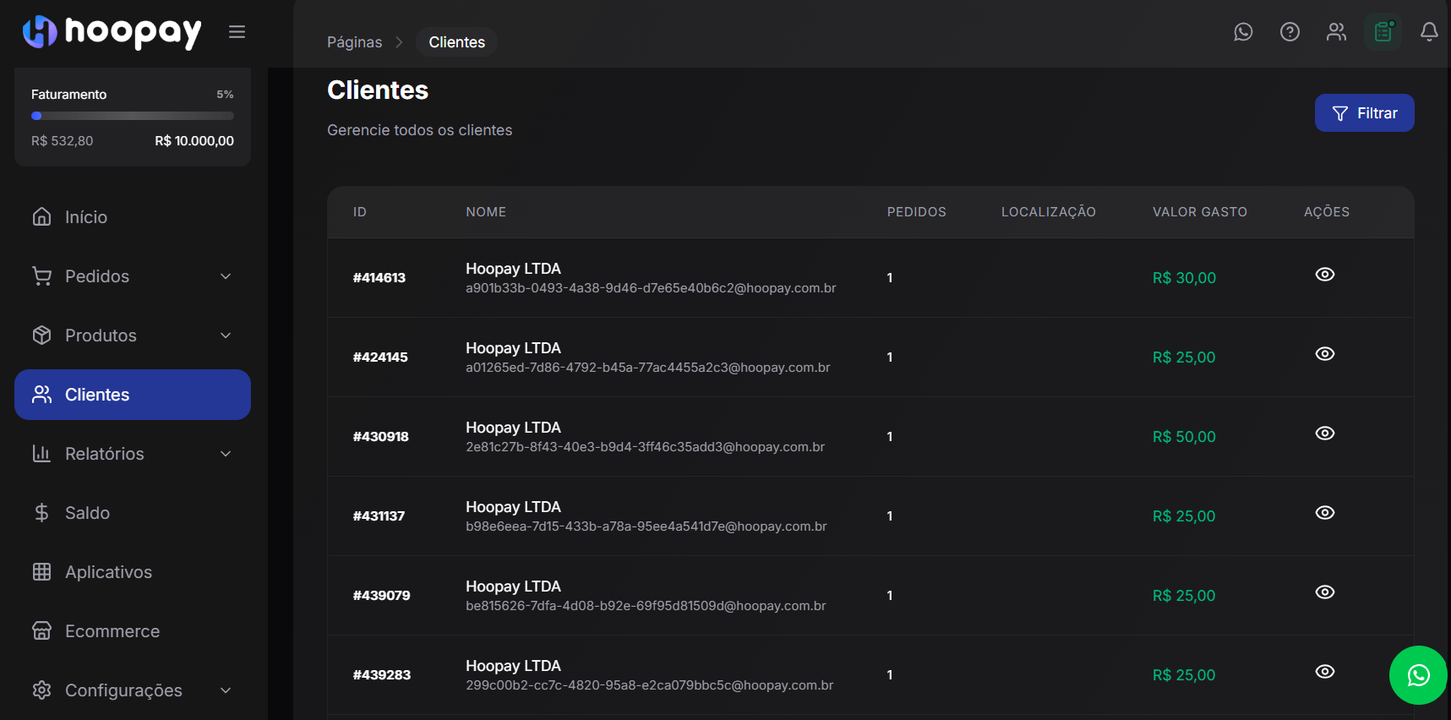The height and width of the screenshot is (720, 1451).
Task: Expand the Relatórios submenu chevron
Action: [x=226, y=454]
